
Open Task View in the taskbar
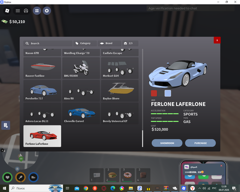pos(68,188)
